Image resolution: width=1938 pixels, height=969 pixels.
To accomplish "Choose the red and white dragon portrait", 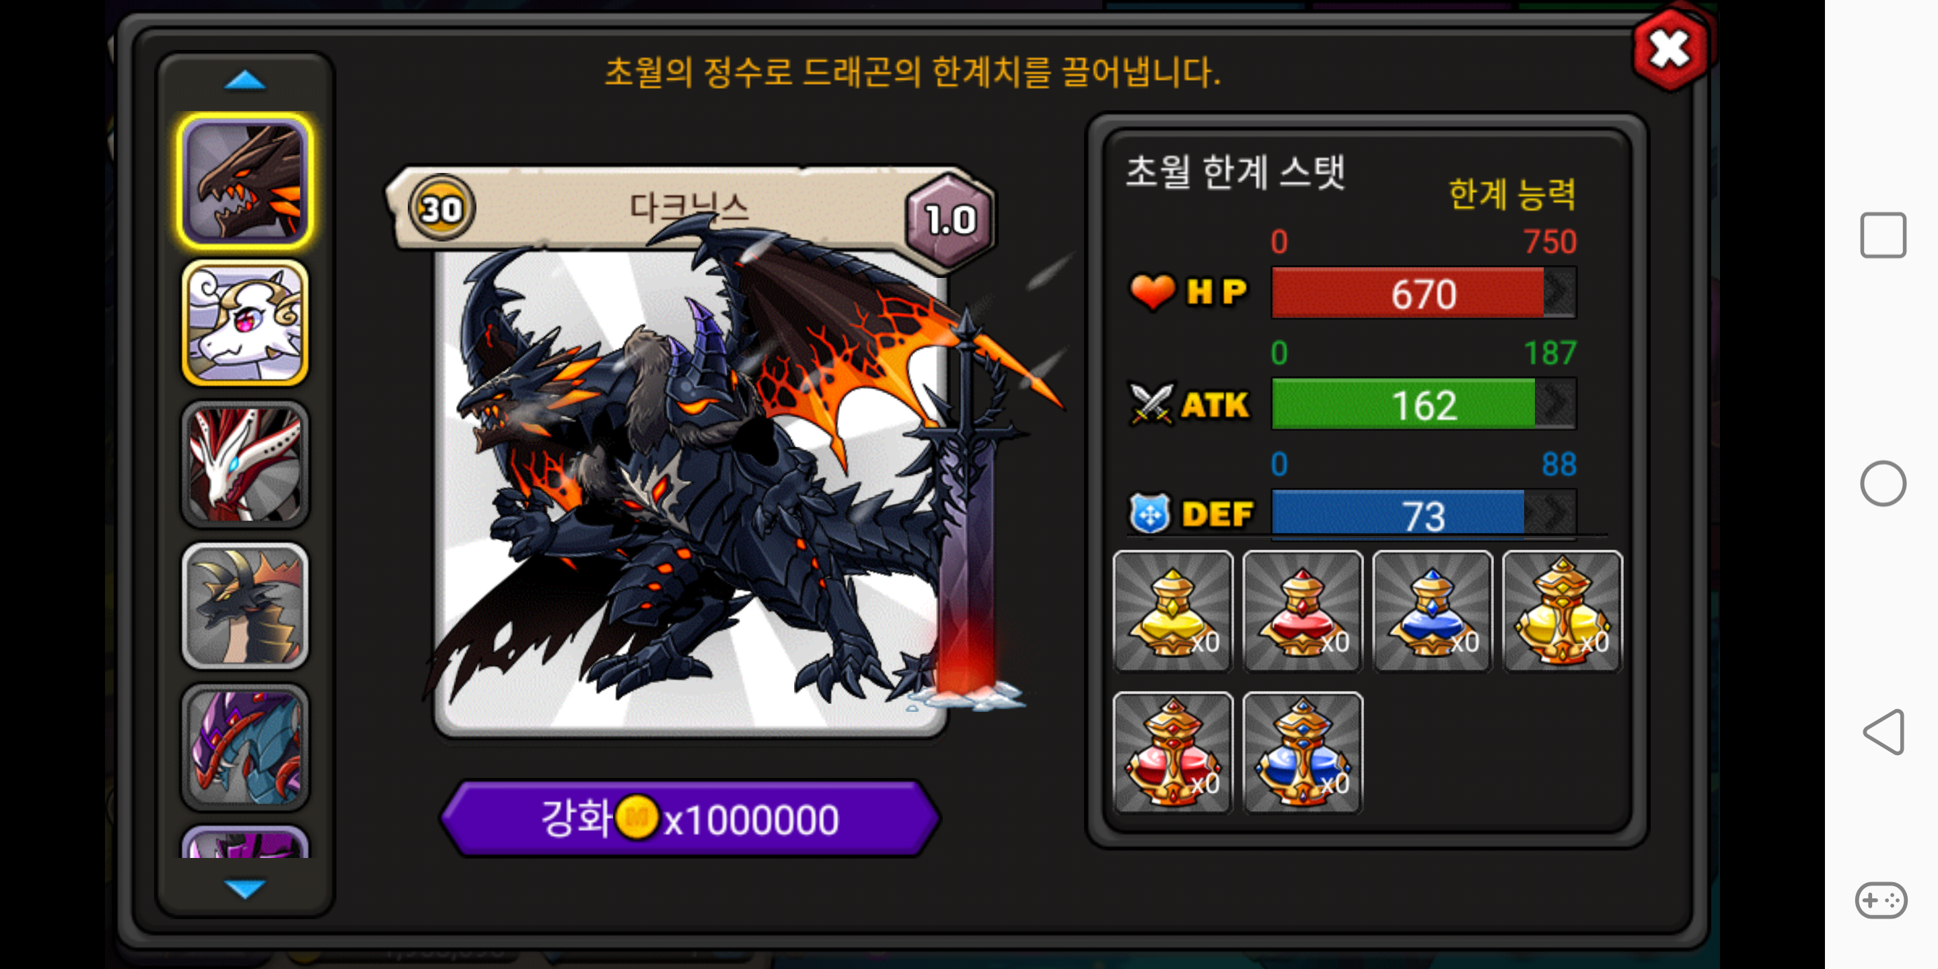I will coord(245,464).
